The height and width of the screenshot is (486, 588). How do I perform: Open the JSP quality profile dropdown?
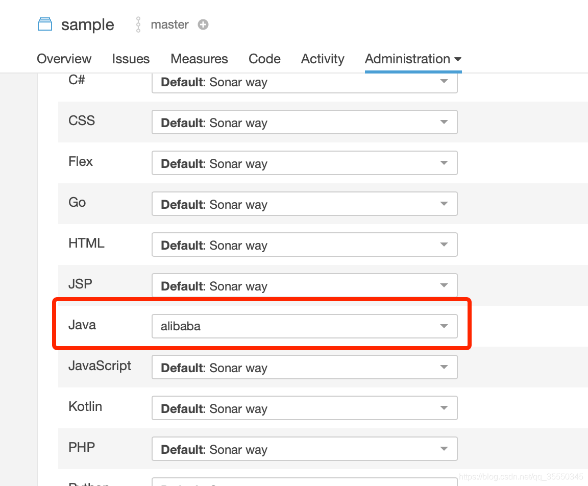click(x=305, y=285)
